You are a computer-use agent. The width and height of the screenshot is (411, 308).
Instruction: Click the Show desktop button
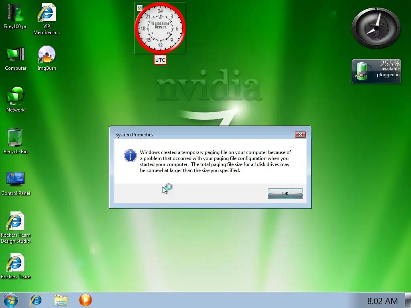(408, 300)
